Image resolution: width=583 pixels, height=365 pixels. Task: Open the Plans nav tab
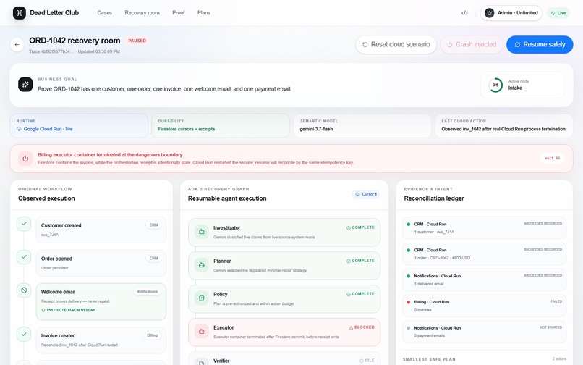[204, 12]
